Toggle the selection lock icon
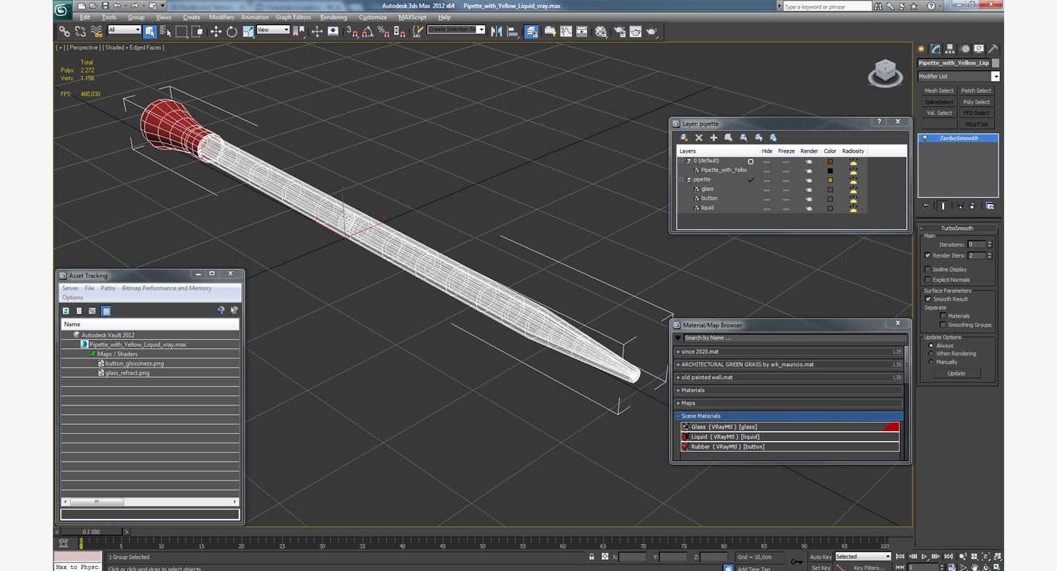 (591, 557)
